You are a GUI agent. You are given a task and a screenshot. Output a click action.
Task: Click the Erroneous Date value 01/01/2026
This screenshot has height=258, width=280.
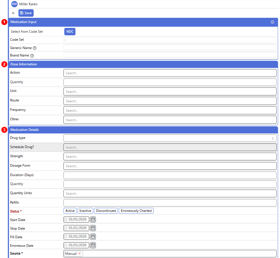[x=78, y=245]
